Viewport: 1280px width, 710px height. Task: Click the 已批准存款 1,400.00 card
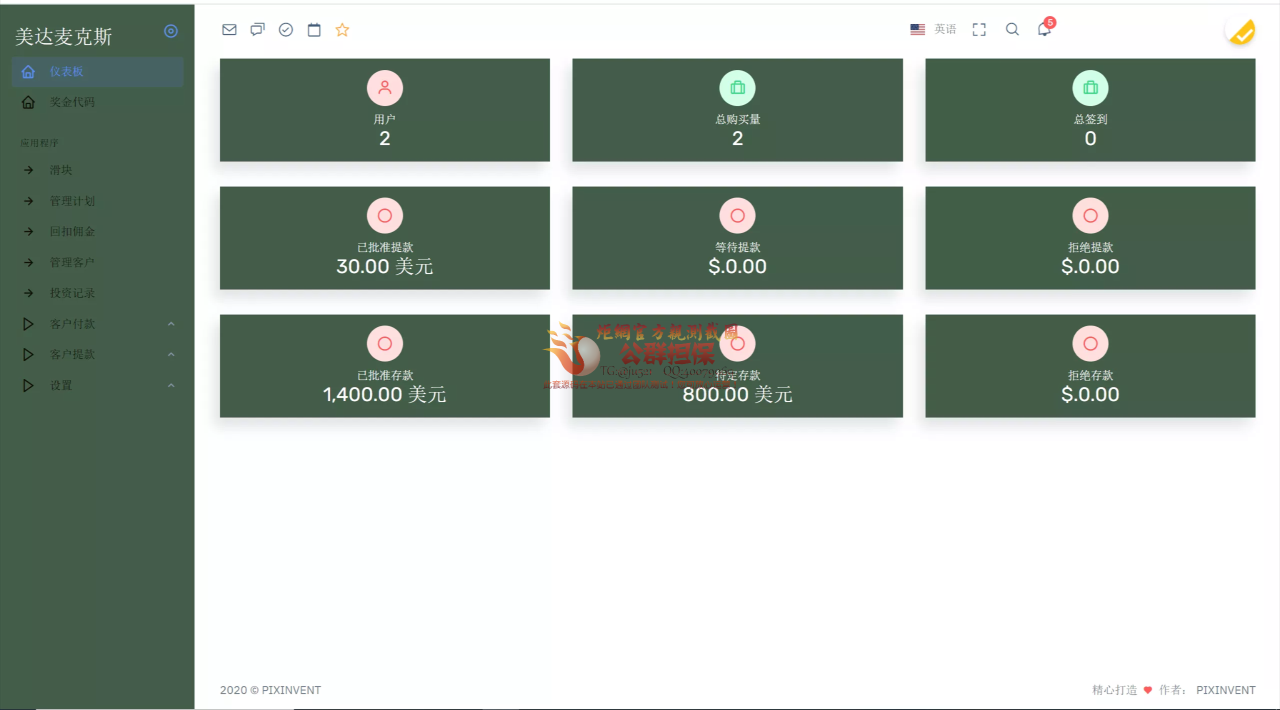[x=384, y=366]
